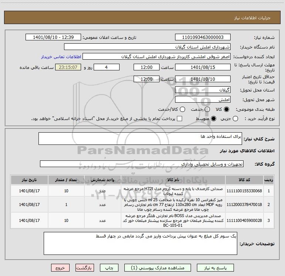The height and width of the screenshot is (276, 285).
Task: Click the خروج exit button
Action: [60, 268]
